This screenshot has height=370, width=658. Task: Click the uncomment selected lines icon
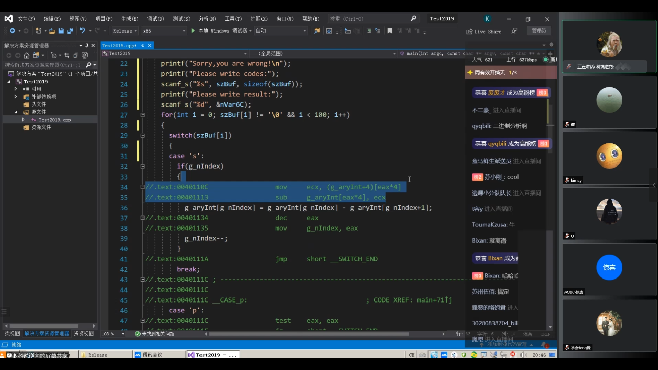coord(378,31)
